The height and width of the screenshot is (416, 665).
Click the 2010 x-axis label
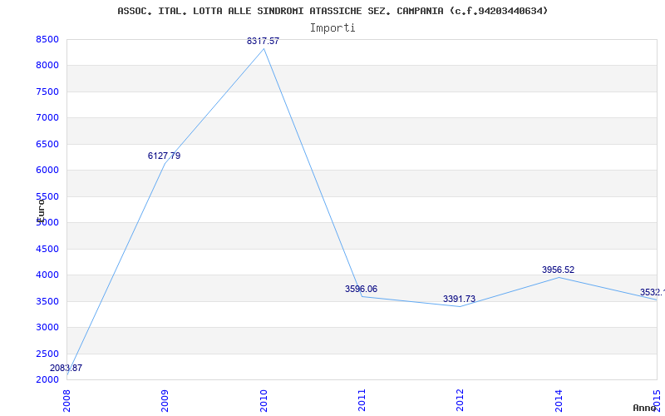(264, 399)
